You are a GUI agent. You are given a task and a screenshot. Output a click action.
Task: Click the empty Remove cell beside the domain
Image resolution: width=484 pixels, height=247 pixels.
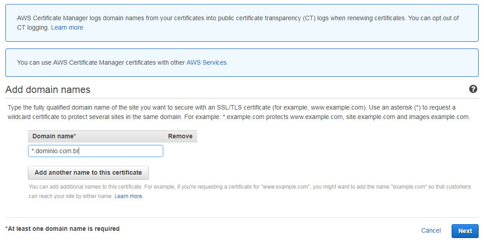coord(180,151)
